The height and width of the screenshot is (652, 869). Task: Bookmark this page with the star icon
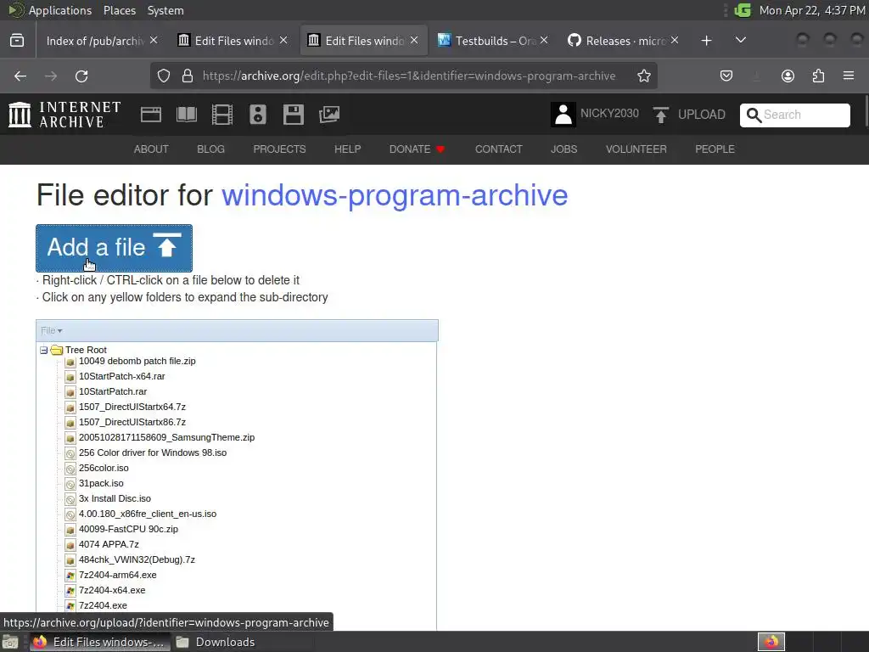click(644, 76)
